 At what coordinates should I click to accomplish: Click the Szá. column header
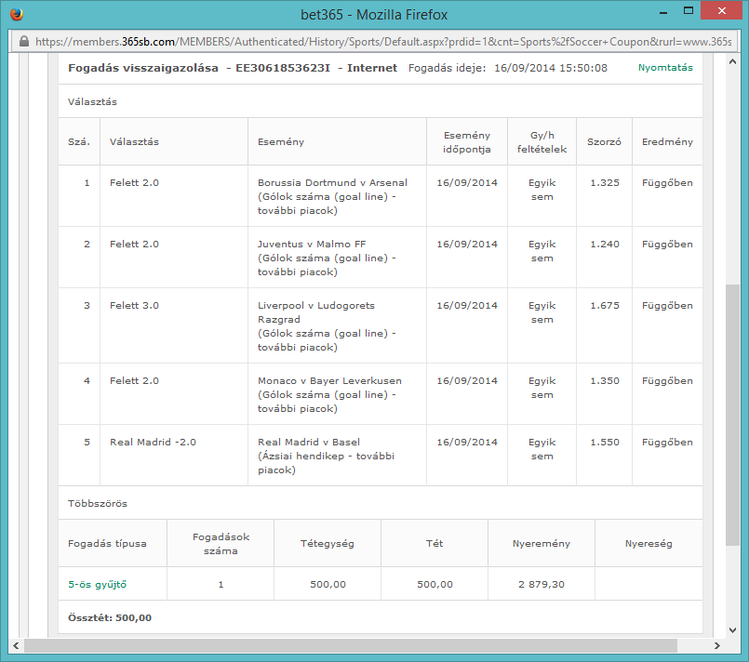[x=79, y=141]
